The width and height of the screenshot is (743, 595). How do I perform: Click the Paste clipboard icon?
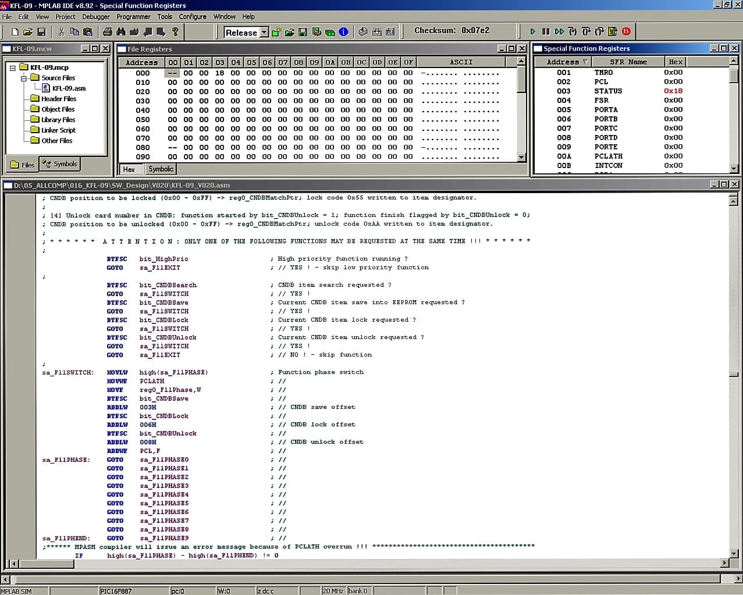87,32
